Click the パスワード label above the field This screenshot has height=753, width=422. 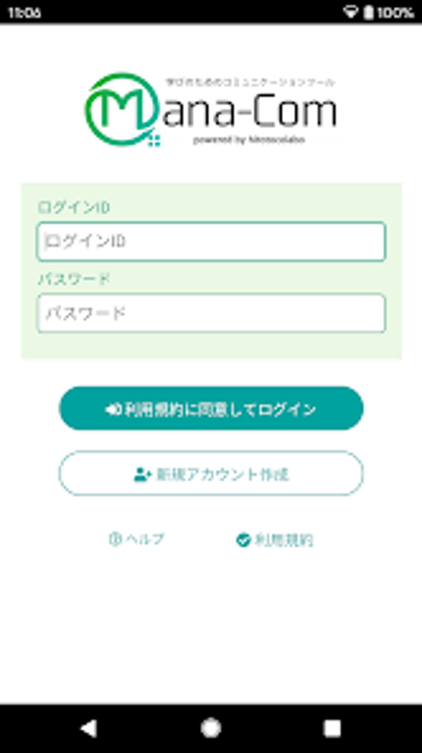[74, 279]
